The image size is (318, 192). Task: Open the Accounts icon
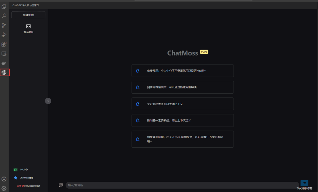4,179
